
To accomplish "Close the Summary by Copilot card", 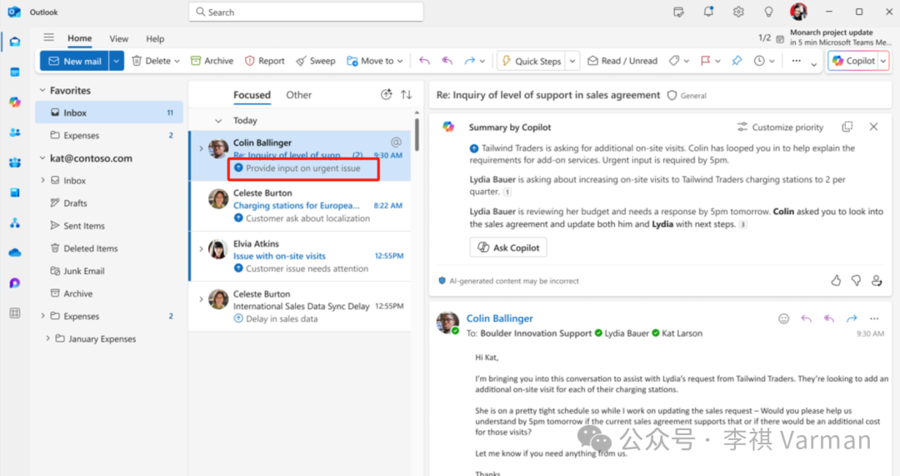I will [873, 127].
